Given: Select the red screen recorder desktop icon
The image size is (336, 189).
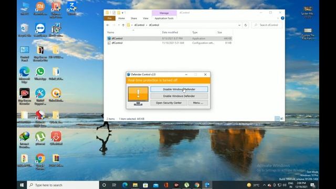Looking at the screenshot, I should click(x=25, y=97).
